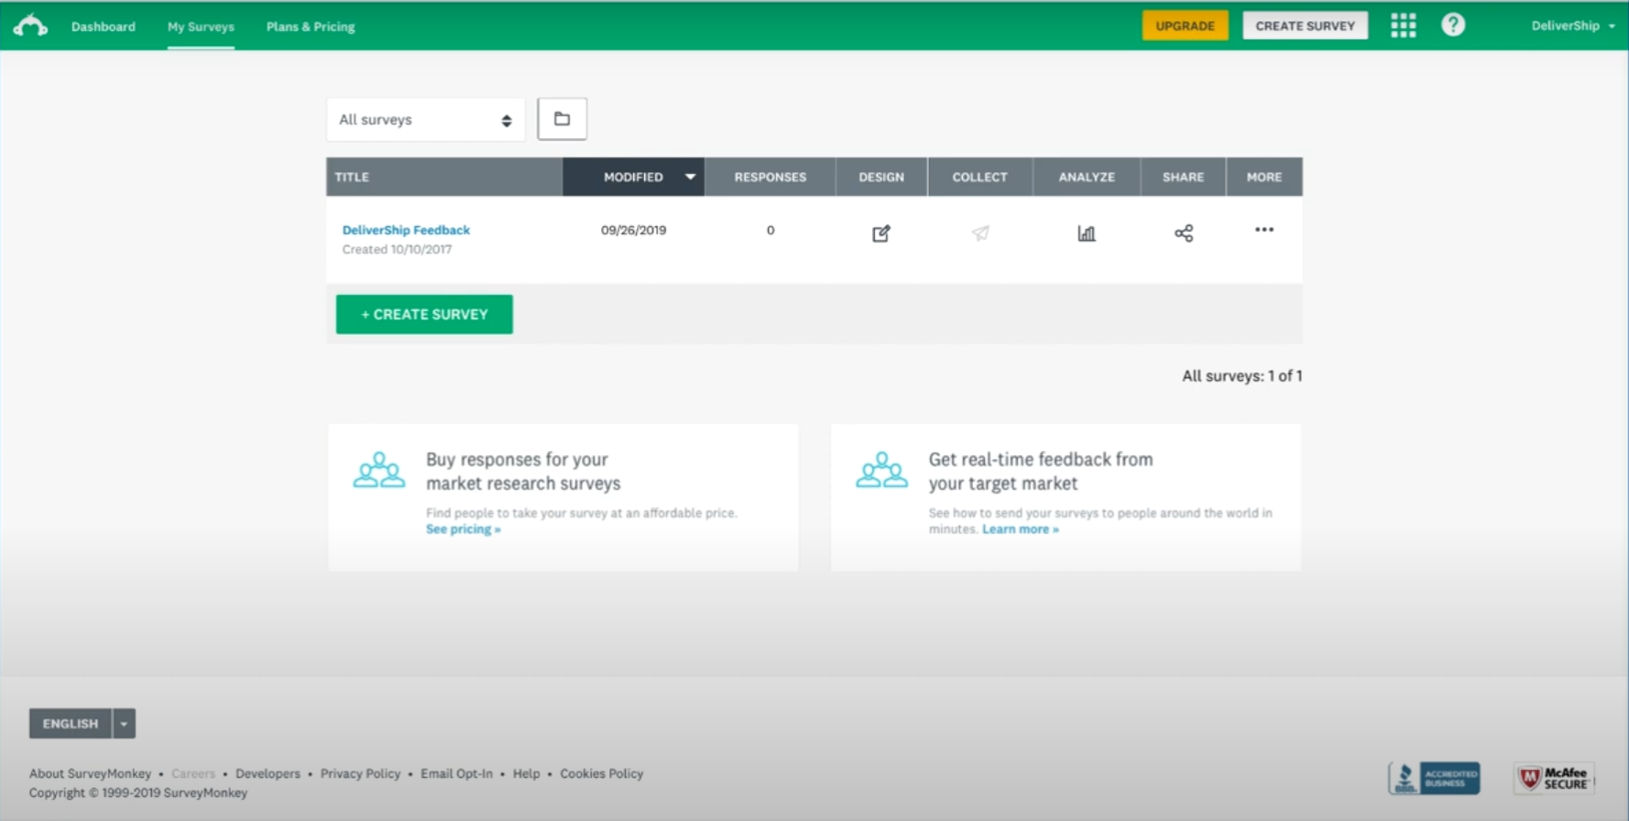Sort surveys by the Modified column
Viewport: 1629px width, 821px height.
[x=634, y=178]
